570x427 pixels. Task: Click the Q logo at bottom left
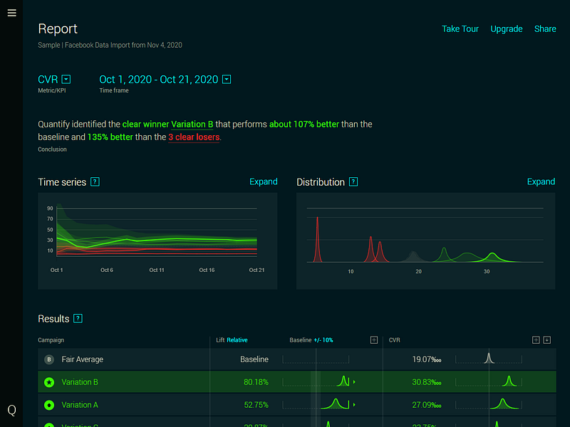[11, 410]
